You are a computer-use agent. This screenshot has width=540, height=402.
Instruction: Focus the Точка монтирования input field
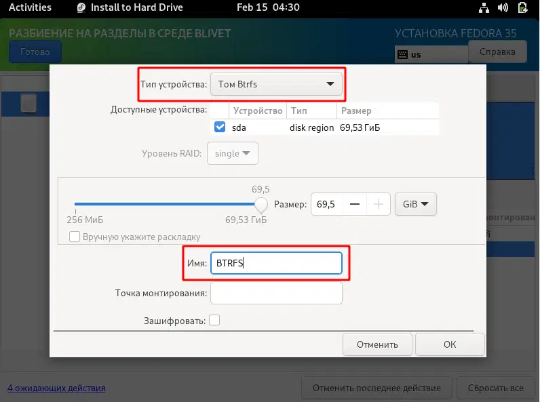[x=276, y=293]
